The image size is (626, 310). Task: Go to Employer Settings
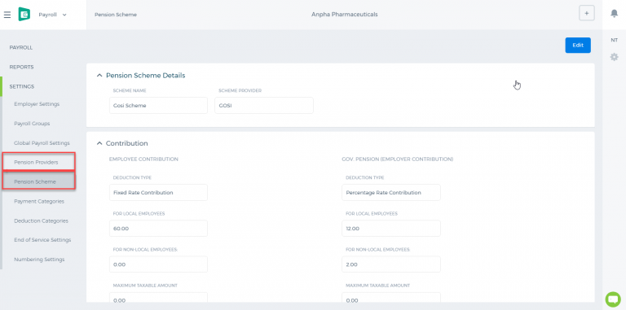click(37, 104)
